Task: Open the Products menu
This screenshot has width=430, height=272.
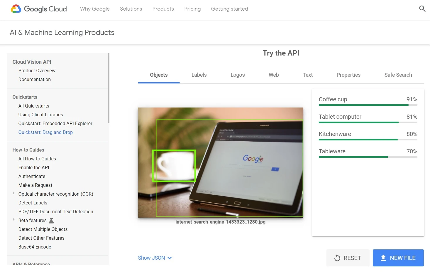Action: tap(163, 9)
